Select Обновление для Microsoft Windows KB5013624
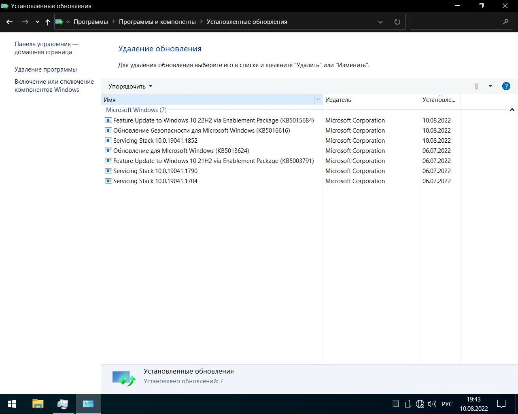Viewport: 518px width, 414px height. coord(181,151)
